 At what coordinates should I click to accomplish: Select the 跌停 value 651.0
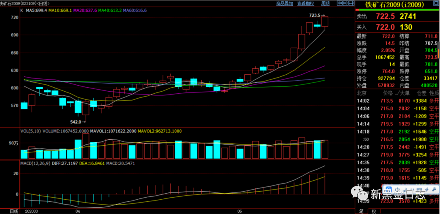tap(432, 71)
